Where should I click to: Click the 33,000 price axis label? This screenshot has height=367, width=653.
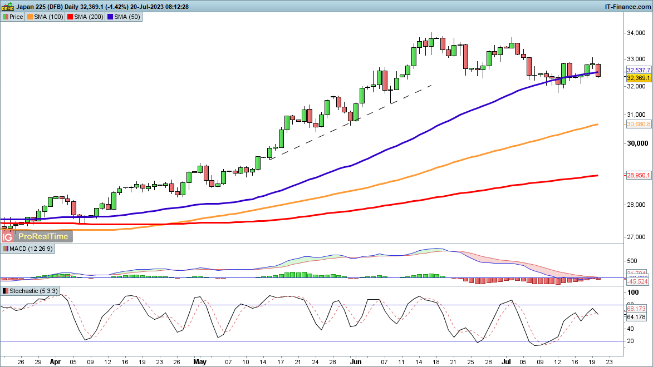point(636,59)
